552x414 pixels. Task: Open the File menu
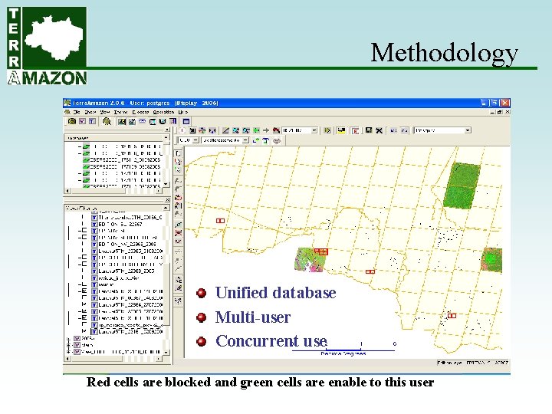pos(77,112)
